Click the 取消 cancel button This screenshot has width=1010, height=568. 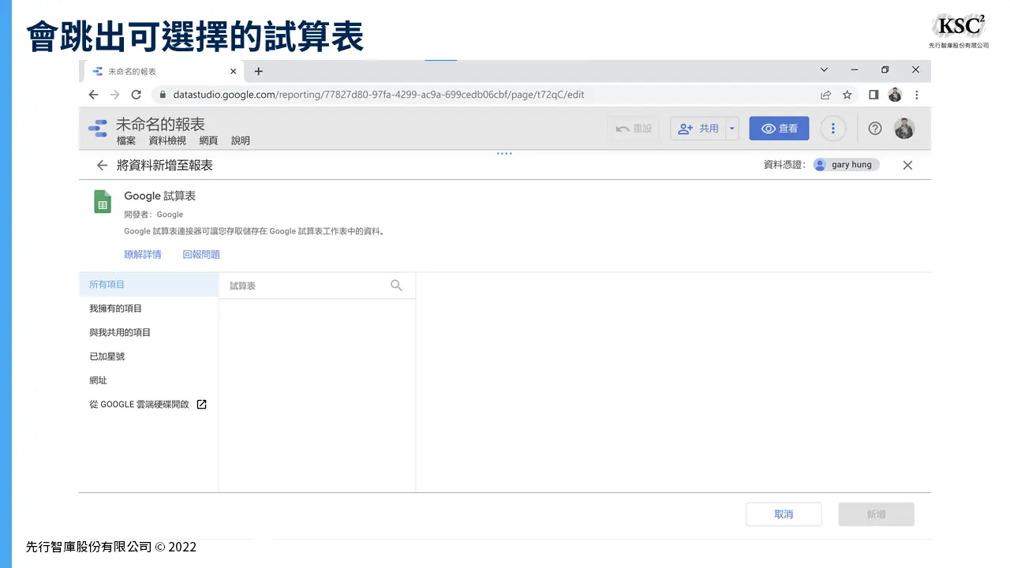point(784,514)
